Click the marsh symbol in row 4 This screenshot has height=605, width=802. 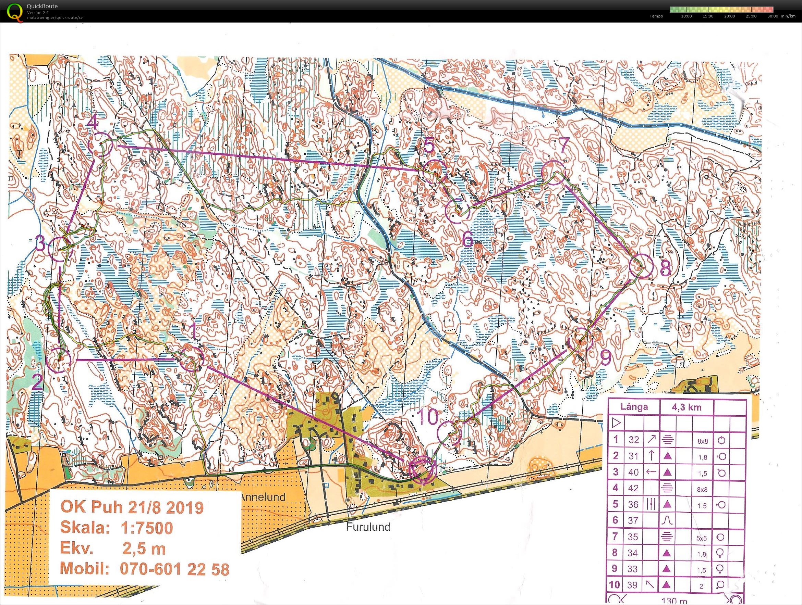[x=667, y=488]
